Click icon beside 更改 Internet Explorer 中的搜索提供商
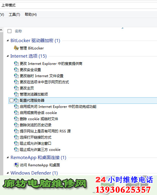The width and height of the screenshot is (157, 195). (16, 64)
